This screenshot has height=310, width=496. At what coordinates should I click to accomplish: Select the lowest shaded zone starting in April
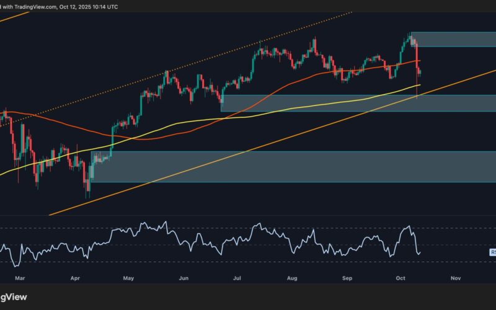(279, 166)
